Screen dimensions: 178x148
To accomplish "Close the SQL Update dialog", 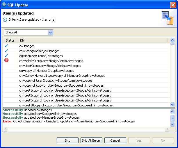I will [173, 5].
